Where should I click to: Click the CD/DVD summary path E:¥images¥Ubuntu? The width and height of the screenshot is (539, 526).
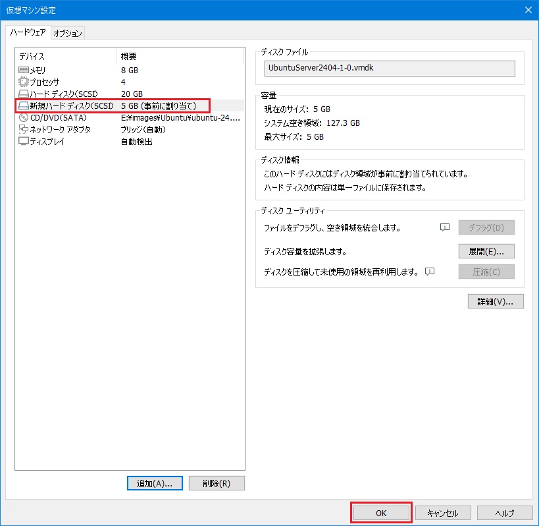click(180, 118)
